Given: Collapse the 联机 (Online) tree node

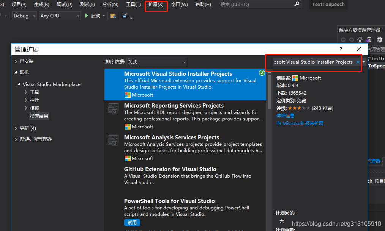Looking at the screenshot, I should [x=16, y=72].
